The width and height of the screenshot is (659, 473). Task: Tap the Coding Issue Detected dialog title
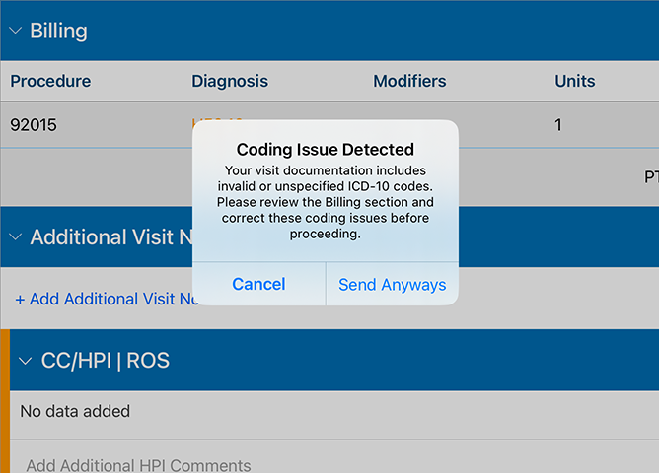[x=326, y=150]
